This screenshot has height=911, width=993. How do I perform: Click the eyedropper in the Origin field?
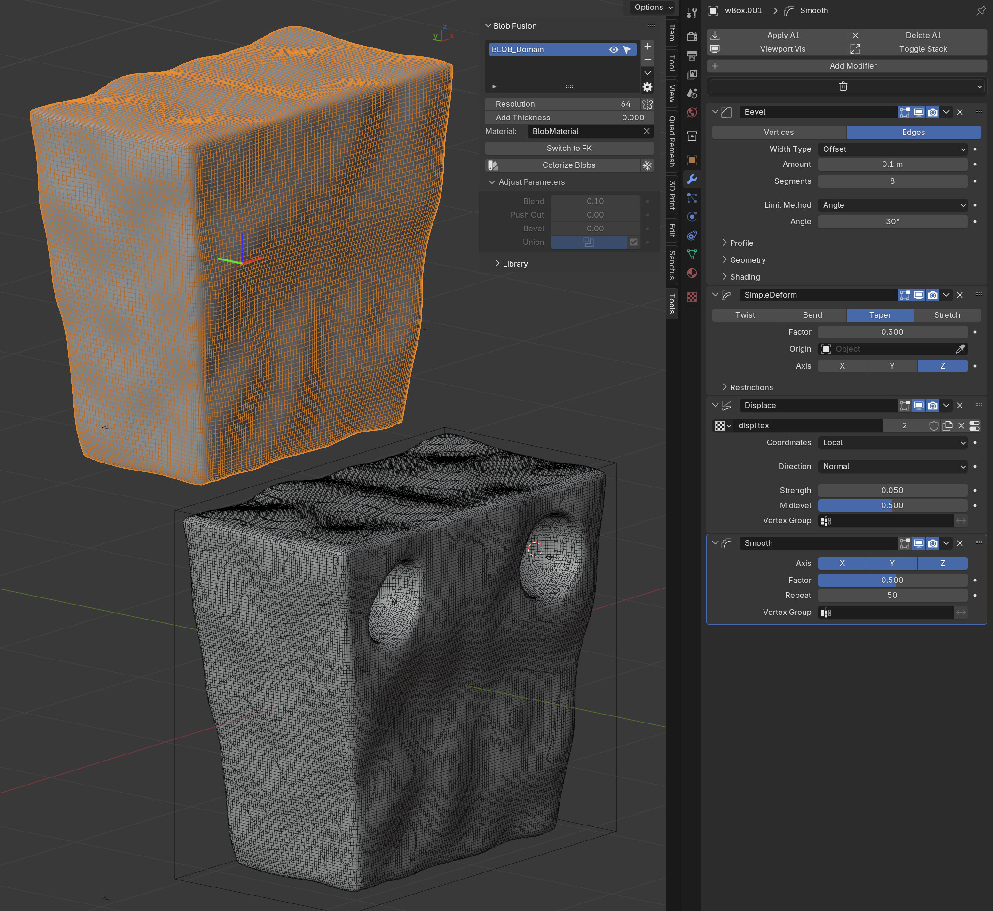[960, 349]
